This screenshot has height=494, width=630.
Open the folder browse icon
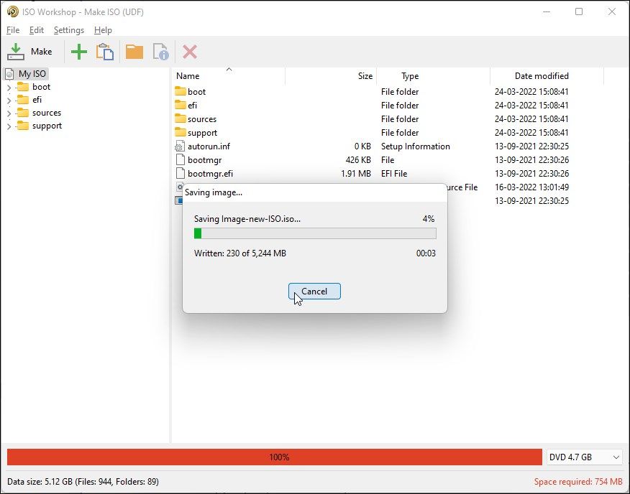134,51
